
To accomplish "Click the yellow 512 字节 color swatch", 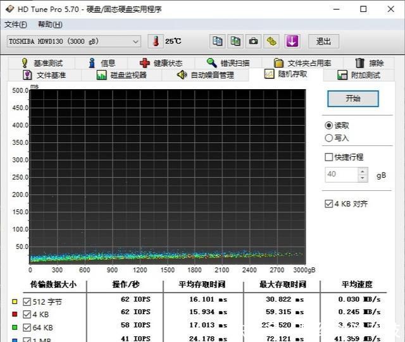I will (15, 302).
